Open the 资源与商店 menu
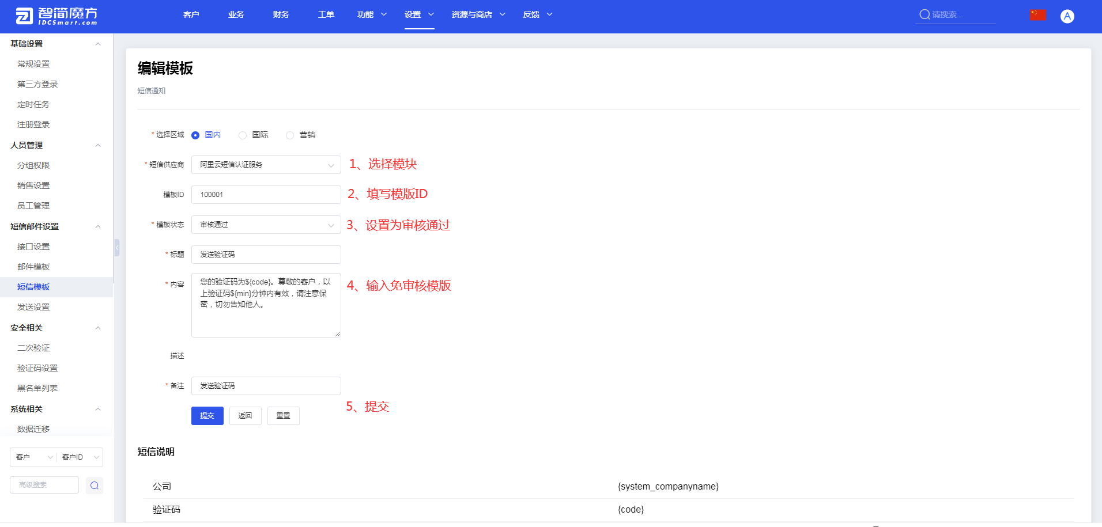Viewport: 1102px width, 527px height. pos(478,14)
